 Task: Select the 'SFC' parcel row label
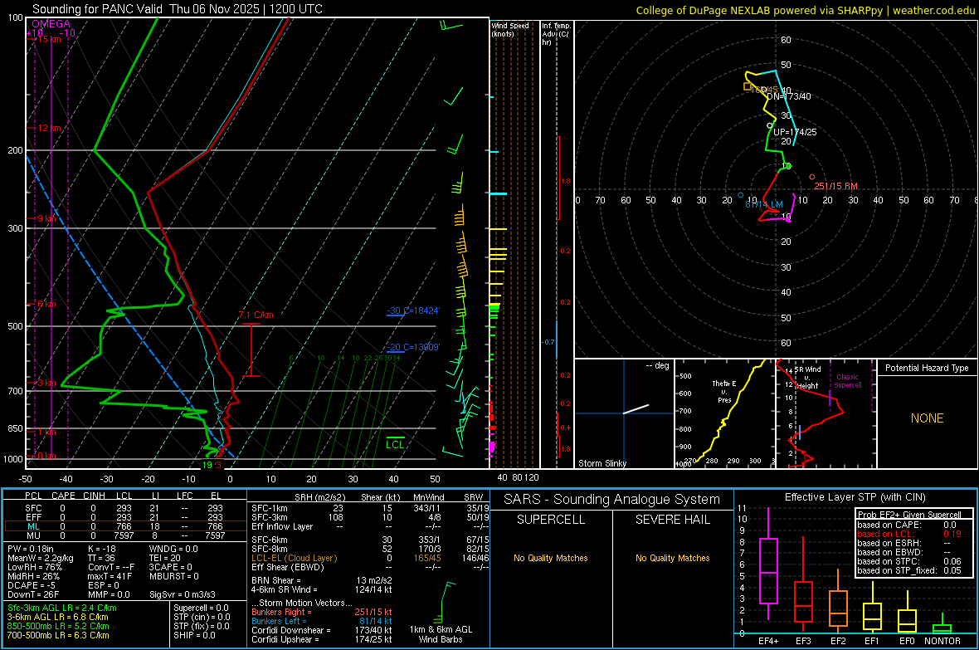point(33,508)
